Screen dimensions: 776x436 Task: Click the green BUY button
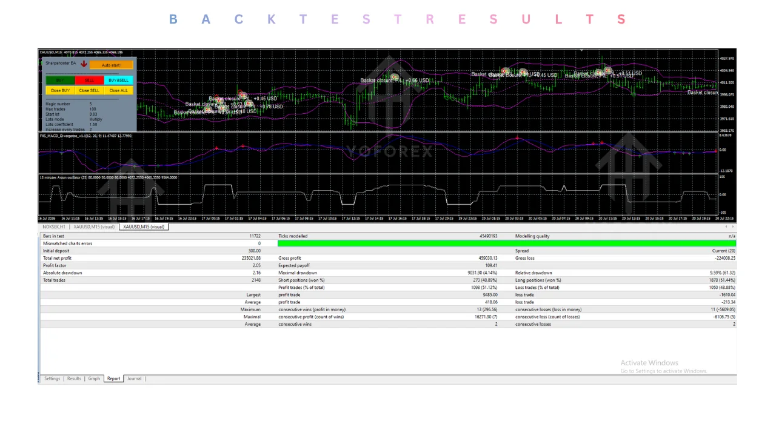pyautogui.click(x=60, y=80)
